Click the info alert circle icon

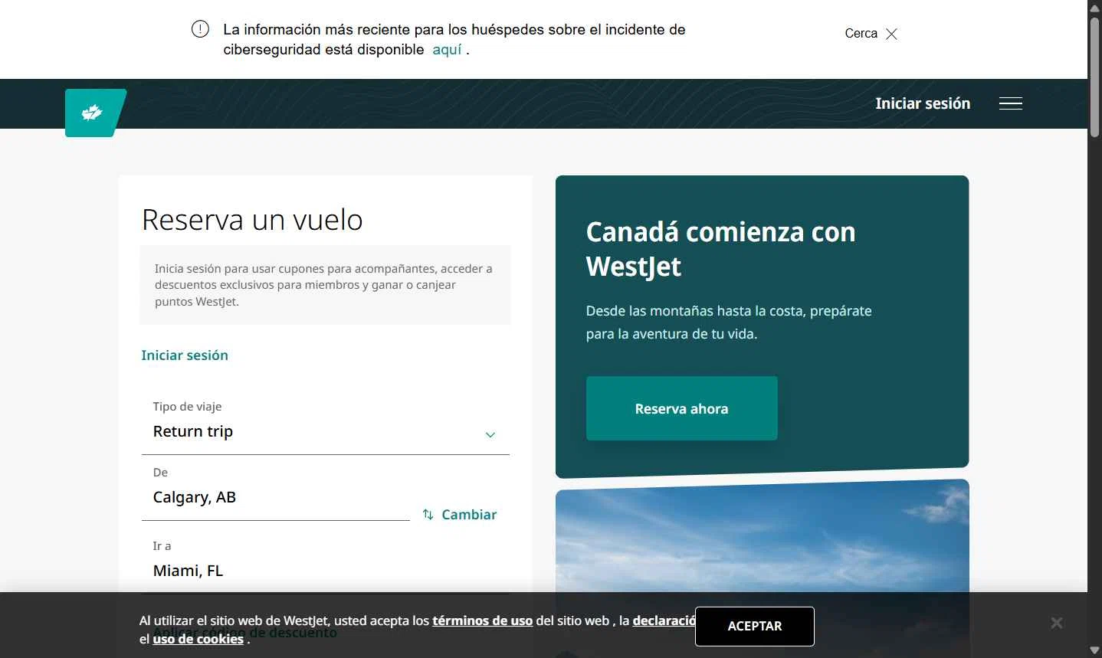pos(200,30)
